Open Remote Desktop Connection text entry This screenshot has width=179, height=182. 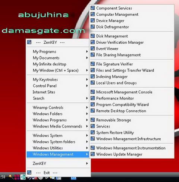coord(121,111)
